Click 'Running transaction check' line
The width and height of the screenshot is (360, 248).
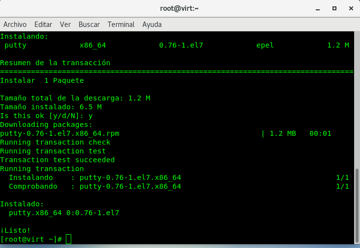[x=55, y=142]
